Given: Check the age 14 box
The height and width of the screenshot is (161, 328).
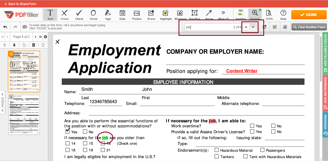Looking at the screenshot, I should coord(68,143).
